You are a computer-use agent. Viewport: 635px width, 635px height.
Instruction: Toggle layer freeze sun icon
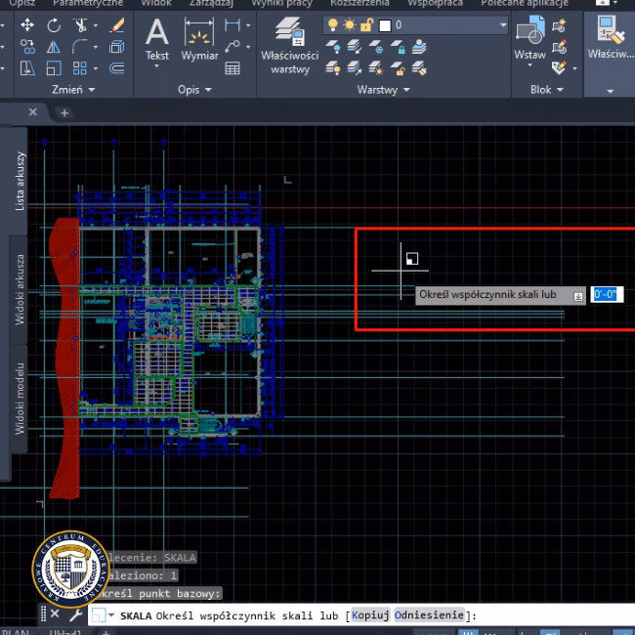coord(350,24)
